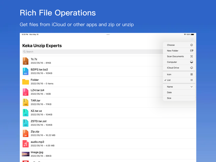Sort files by Date
Image resolution: width=216 pixels, height=162 pixels.
(179, 92)
